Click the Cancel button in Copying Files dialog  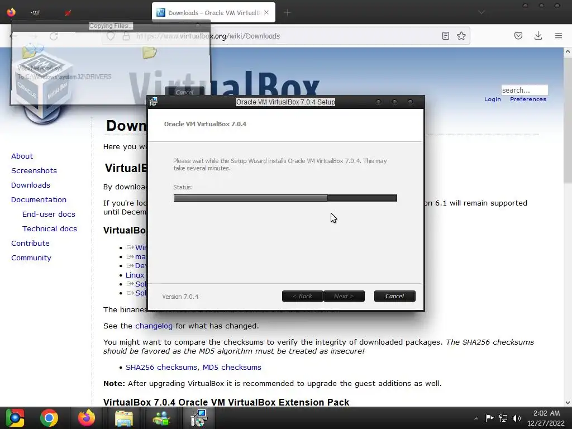click(x=184, y=92)
